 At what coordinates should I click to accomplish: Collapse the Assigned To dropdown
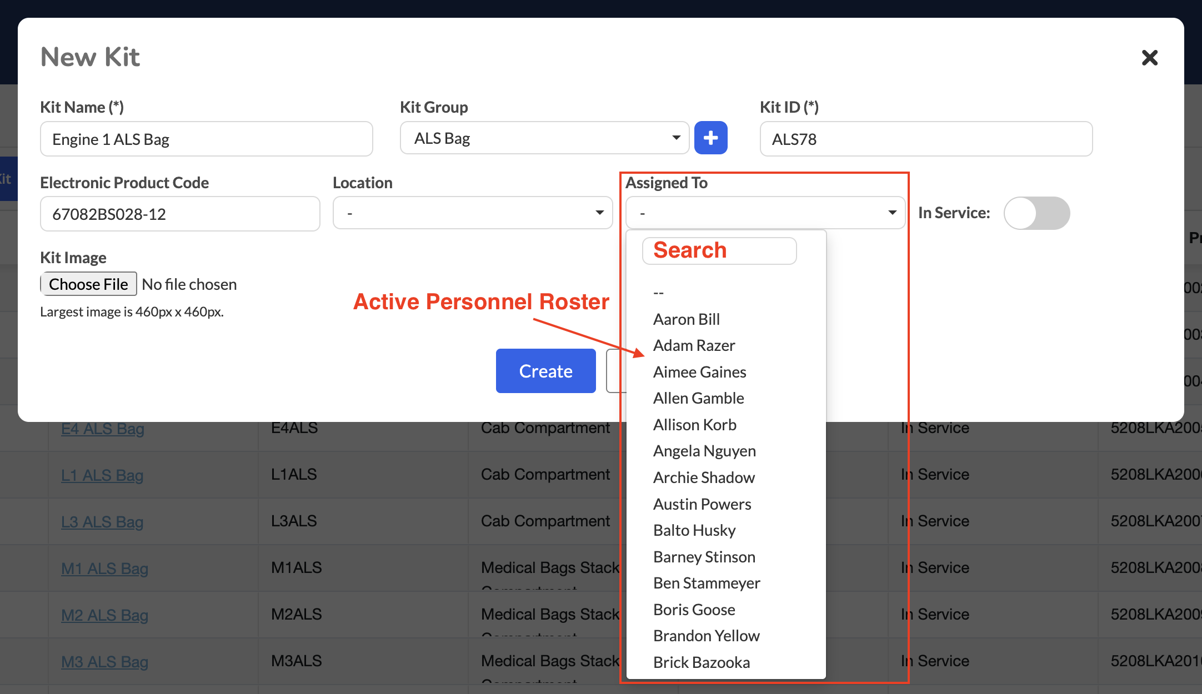[765, 213]
